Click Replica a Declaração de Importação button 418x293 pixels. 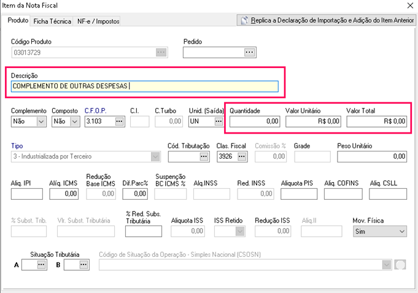327,20
